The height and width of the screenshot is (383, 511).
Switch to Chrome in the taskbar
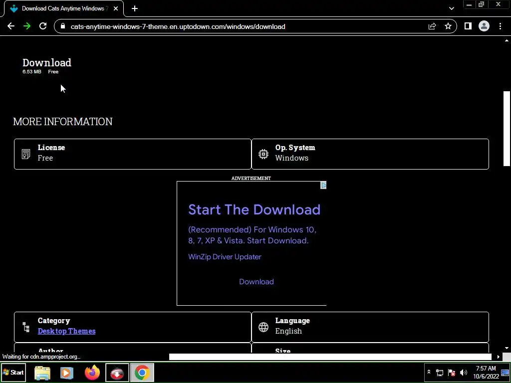click(142, 373)
